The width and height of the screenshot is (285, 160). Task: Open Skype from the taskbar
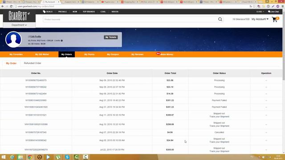pyautogui.click(x=67, y=157)
